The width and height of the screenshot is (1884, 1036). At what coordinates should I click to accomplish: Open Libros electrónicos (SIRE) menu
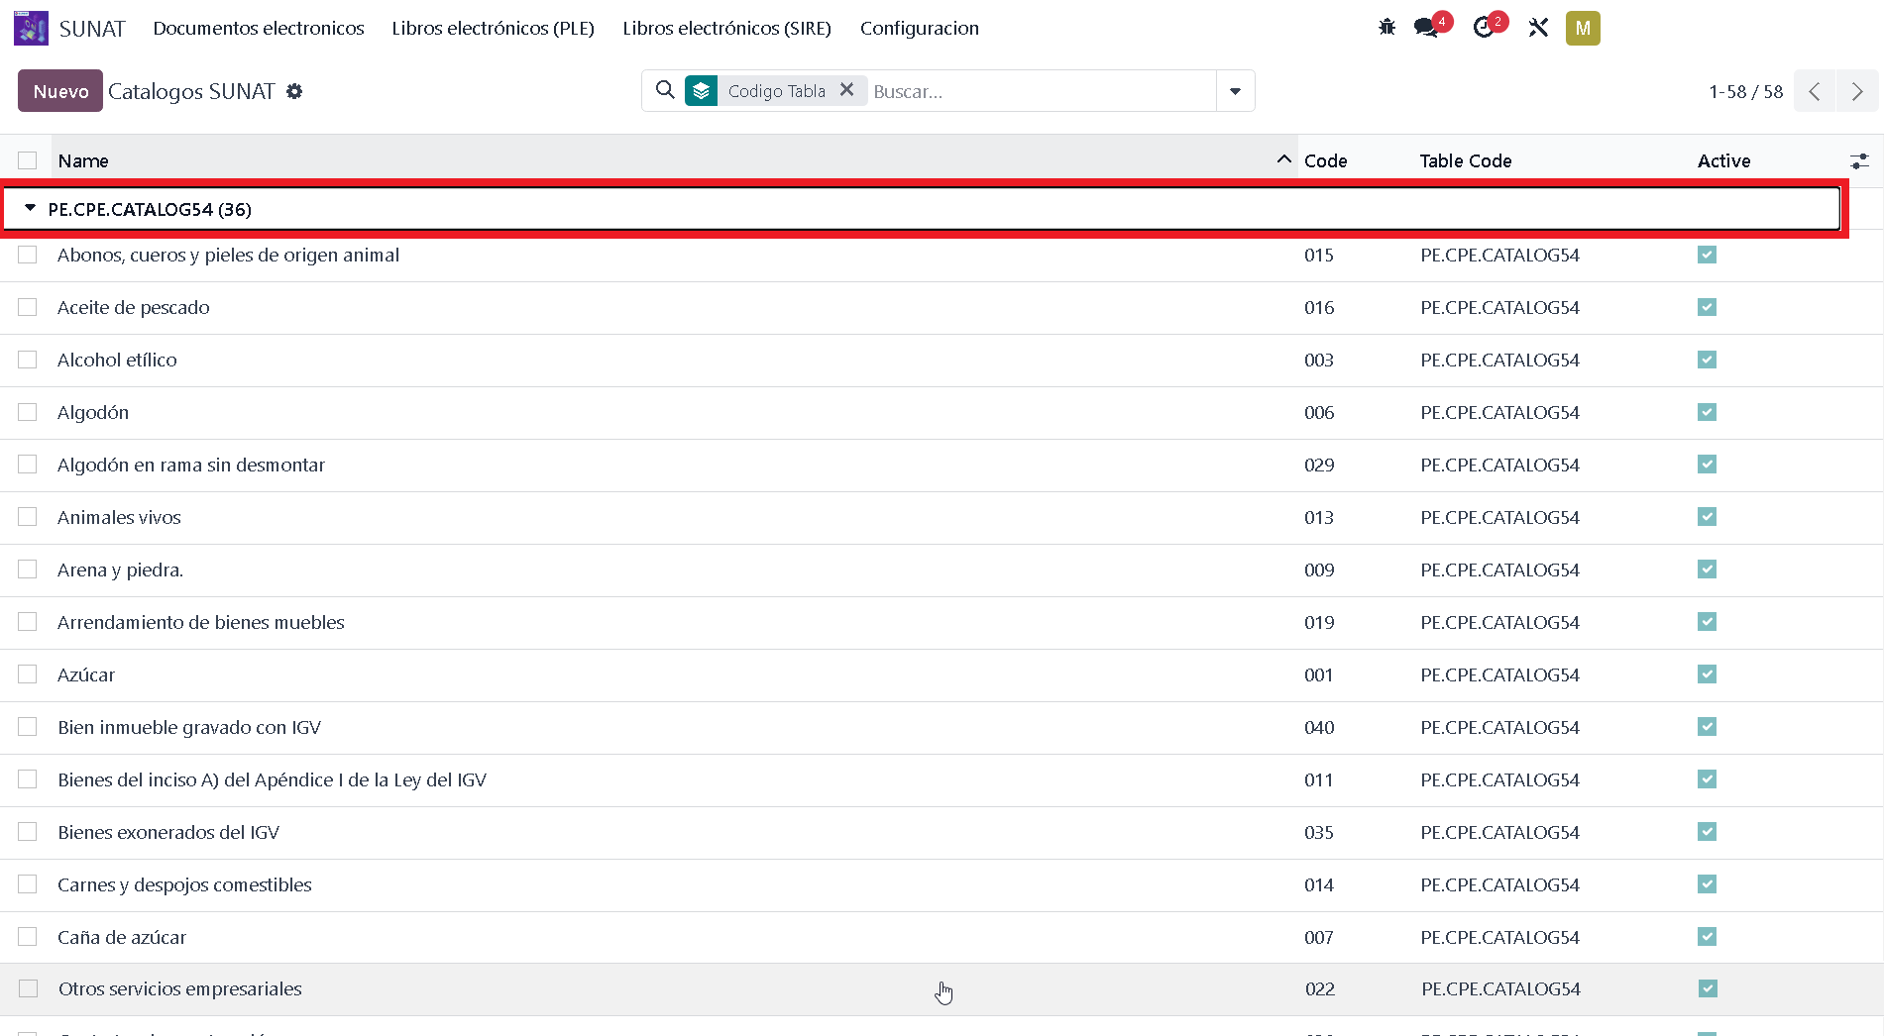point(726,28)
